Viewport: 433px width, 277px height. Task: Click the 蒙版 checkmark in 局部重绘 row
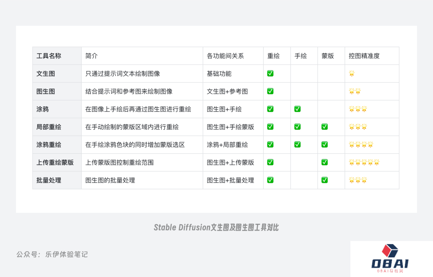coord(324,127)
